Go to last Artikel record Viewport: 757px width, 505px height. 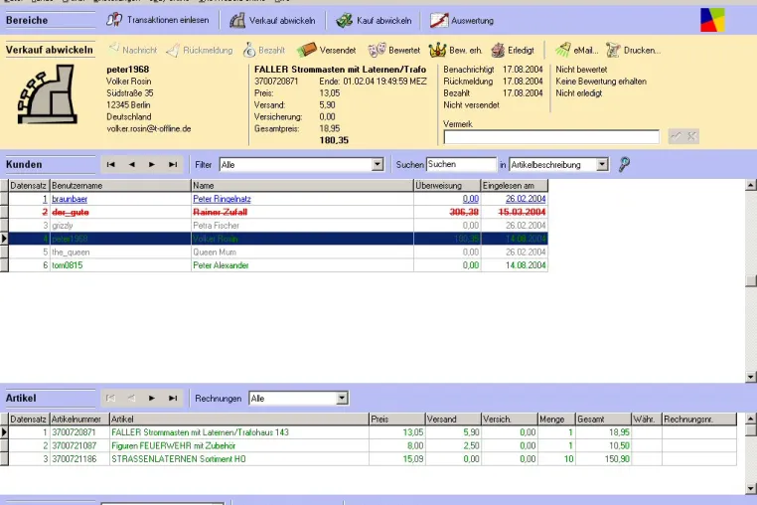point(172,399)
